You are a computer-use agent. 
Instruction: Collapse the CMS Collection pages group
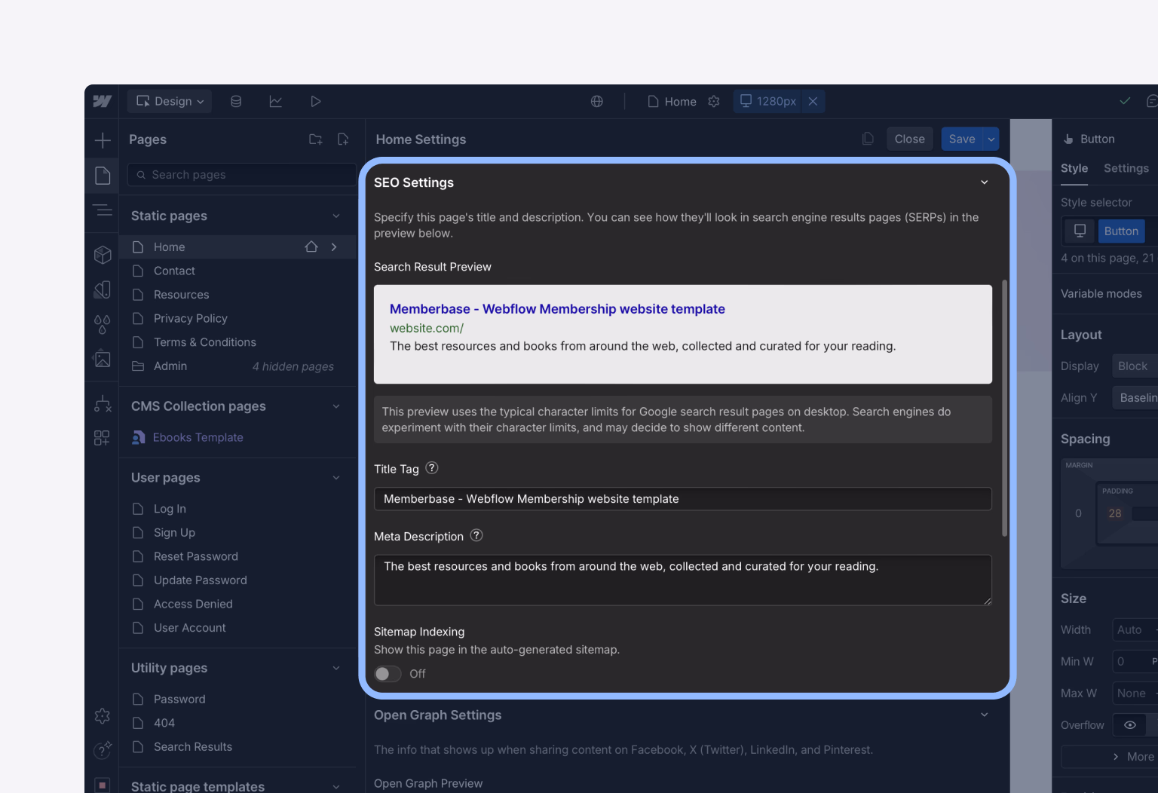pyautogui.click(x=336, y=406)
